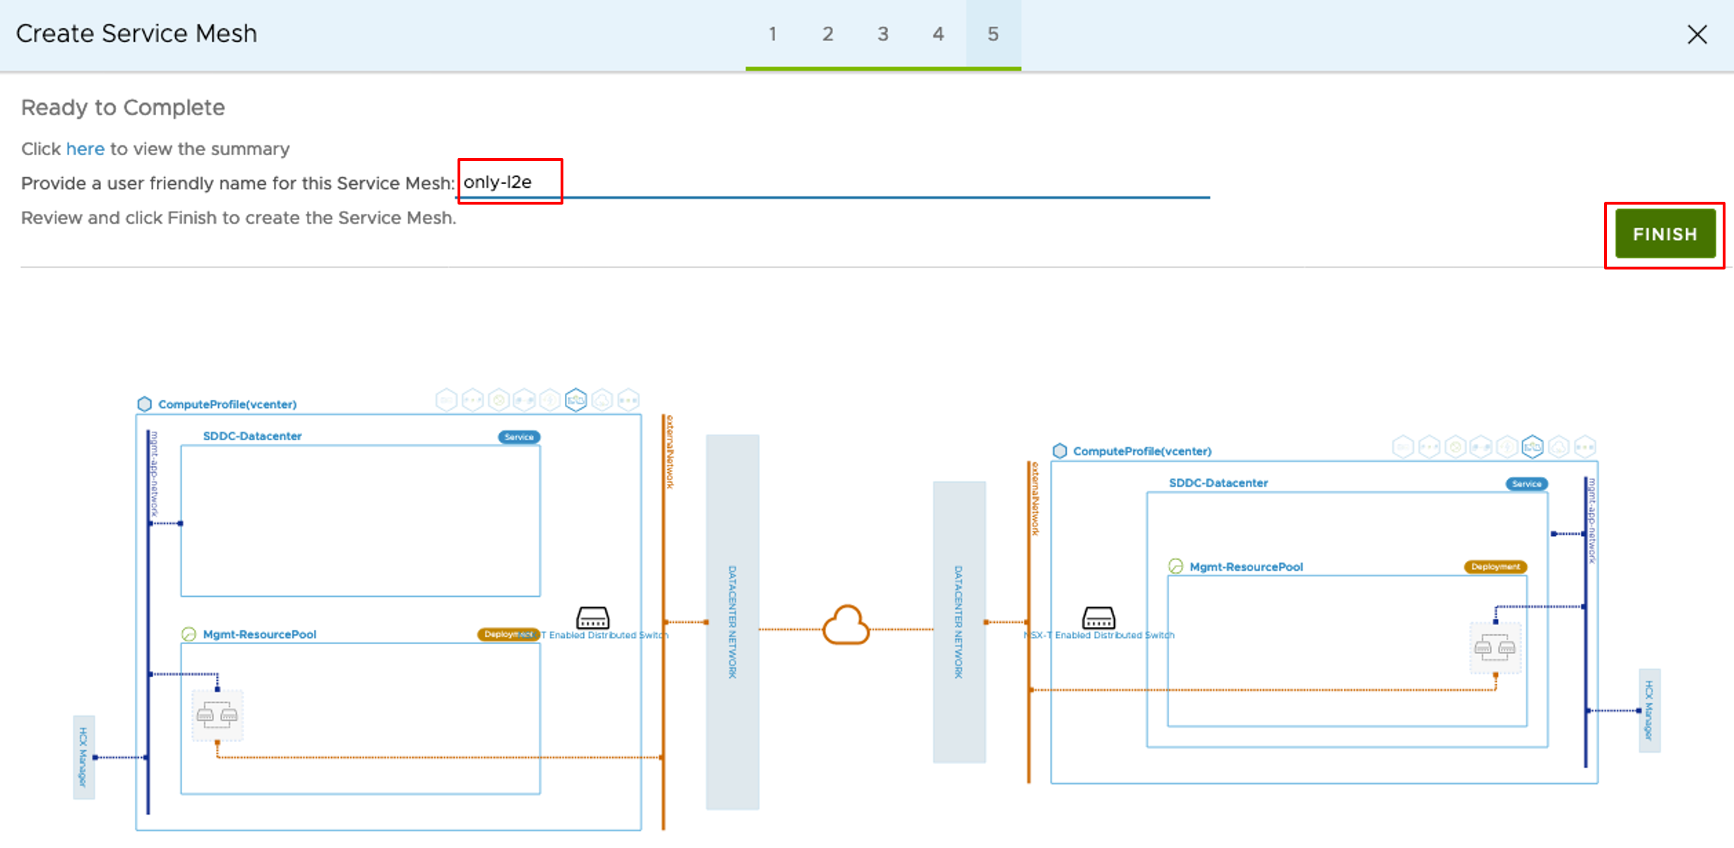The image size is (1734, 848).
Task: Click the highlighted Network Extension hexagon in right profile
Action: tap(1533, 447)
